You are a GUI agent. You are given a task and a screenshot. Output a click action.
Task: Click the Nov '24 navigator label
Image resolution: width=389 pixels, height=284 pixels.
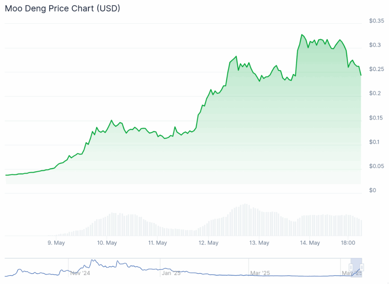pyautogui.click(x=80, y=273)
